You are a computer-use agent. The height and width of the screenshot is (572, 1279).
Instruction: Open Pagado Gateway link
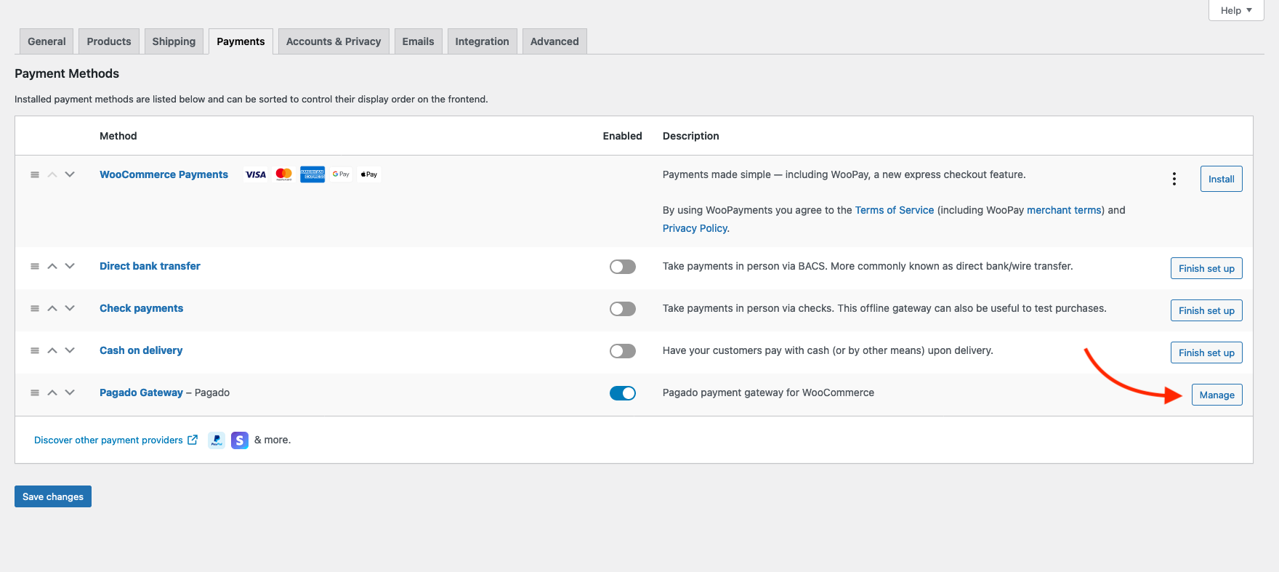pyautogui.click(x=141, y=392)
